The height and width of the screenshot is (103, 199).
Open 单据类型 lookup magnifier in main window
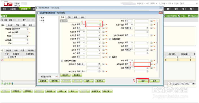[27, 29]
